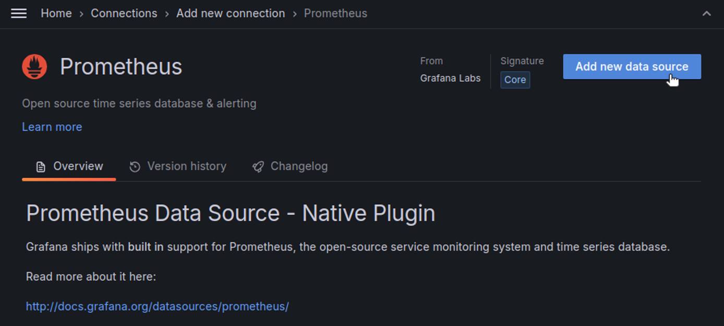This screenshot has width=724, height=326.
Task: Open the Grafana navigation hamburger menu
Action: (19, 14)
